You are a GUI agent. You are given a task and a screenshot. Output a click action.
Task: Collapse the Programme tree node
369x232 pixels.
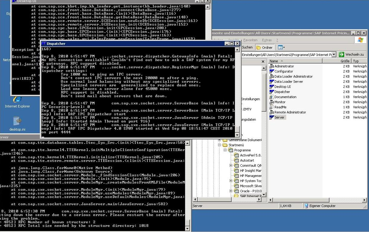[226, 150]
